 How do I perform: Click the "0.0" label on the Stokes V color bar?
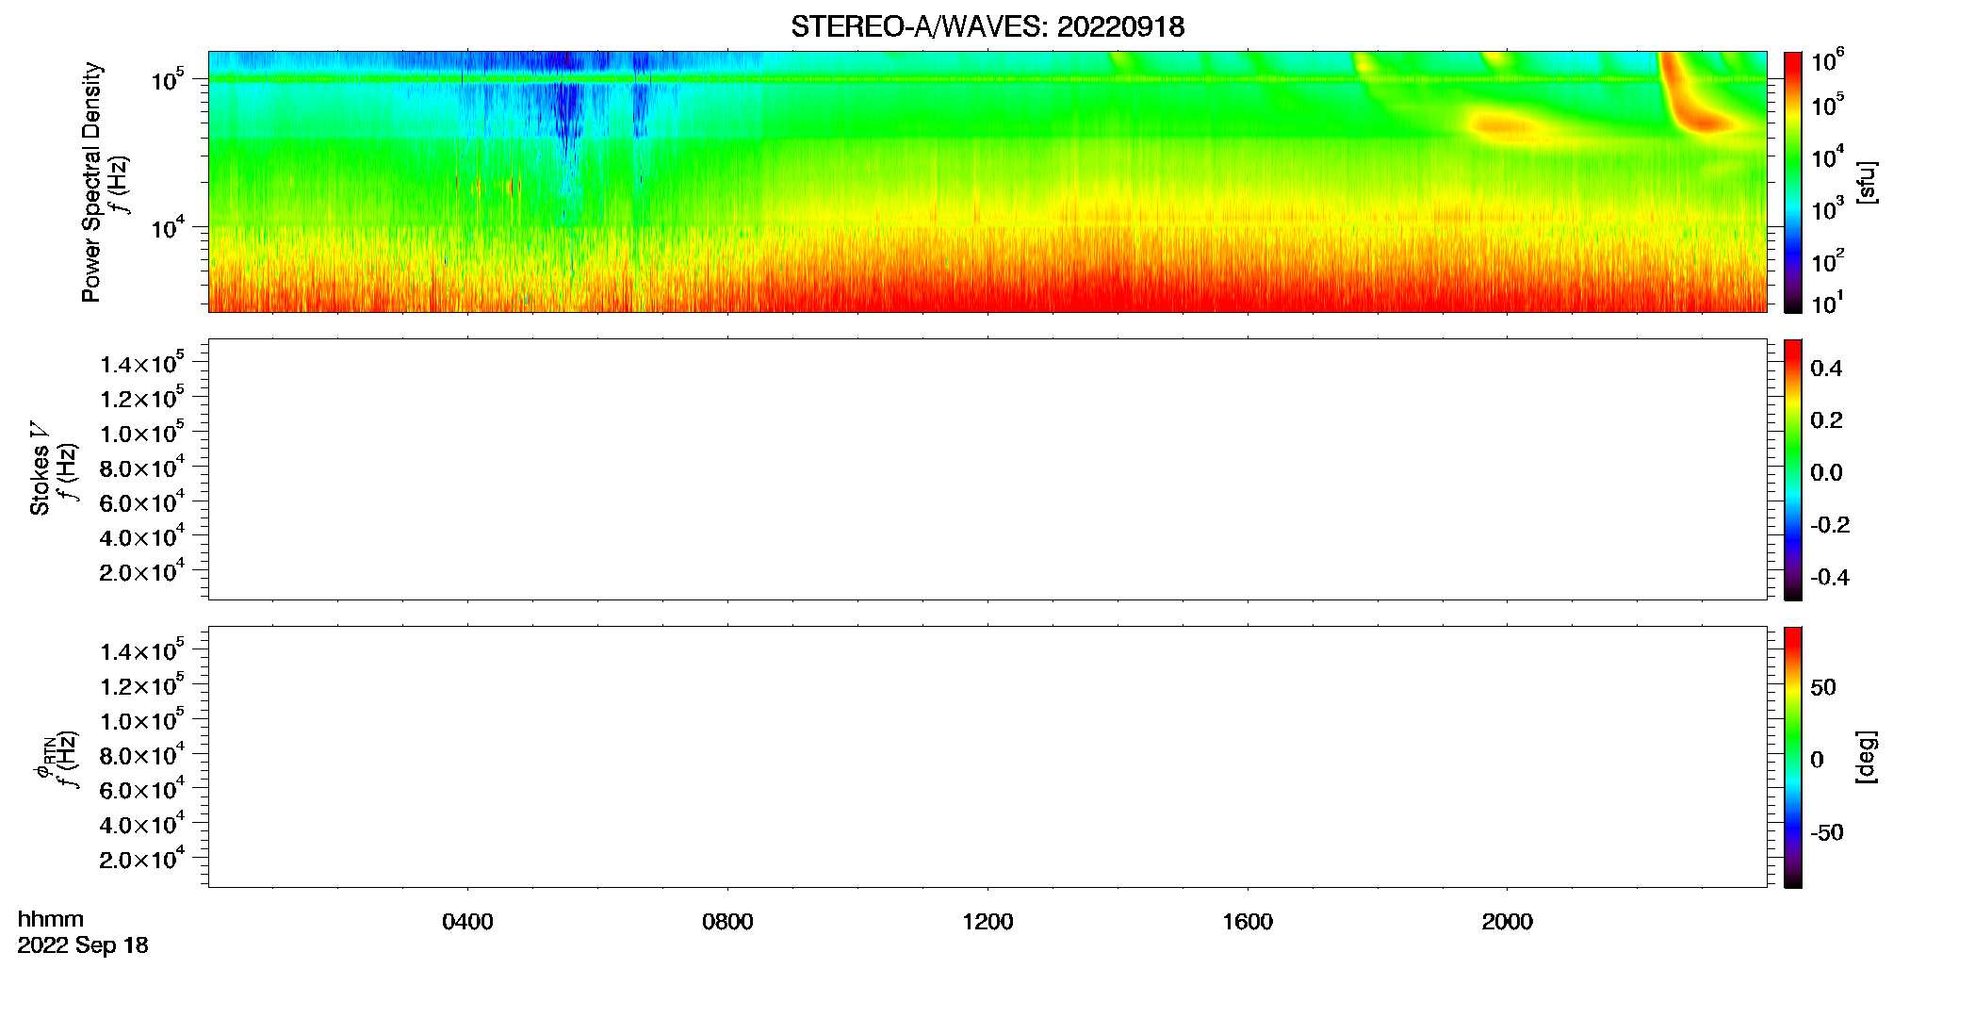1826,472
